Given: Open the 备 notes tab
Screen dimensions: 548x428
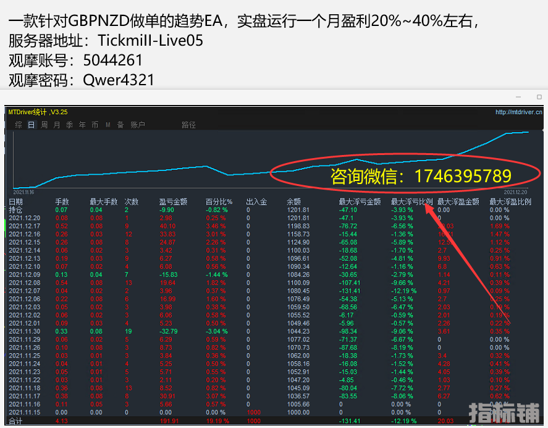Looking at the screenshot, I should [x=120, y=125].
